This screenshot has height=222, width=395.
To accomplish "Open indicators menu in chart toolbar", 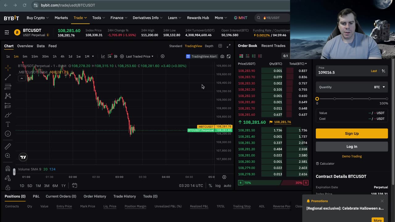I will pyautogui.click(x=109, y=56).
